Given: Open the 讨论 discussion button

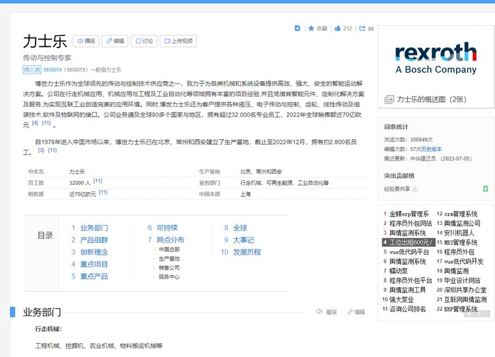Looking at the screenshot, I should coord(144,41).
